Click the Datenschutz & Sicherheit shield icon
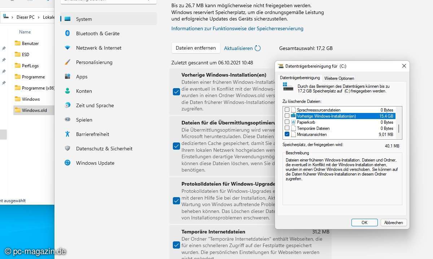The width and height of the screenshot is (433, 259). [x=67, y=148]
